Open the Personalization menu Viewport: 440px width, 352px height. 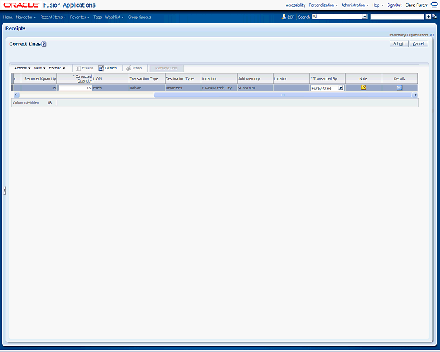click(x=323, y=5)
